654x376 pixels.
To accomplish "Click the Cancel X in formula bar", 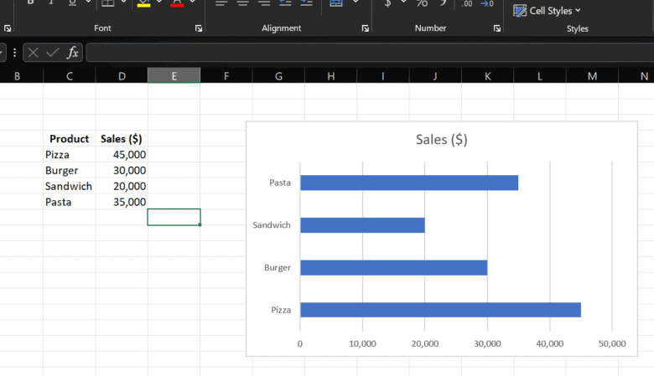I will click(x=34, y=53).
